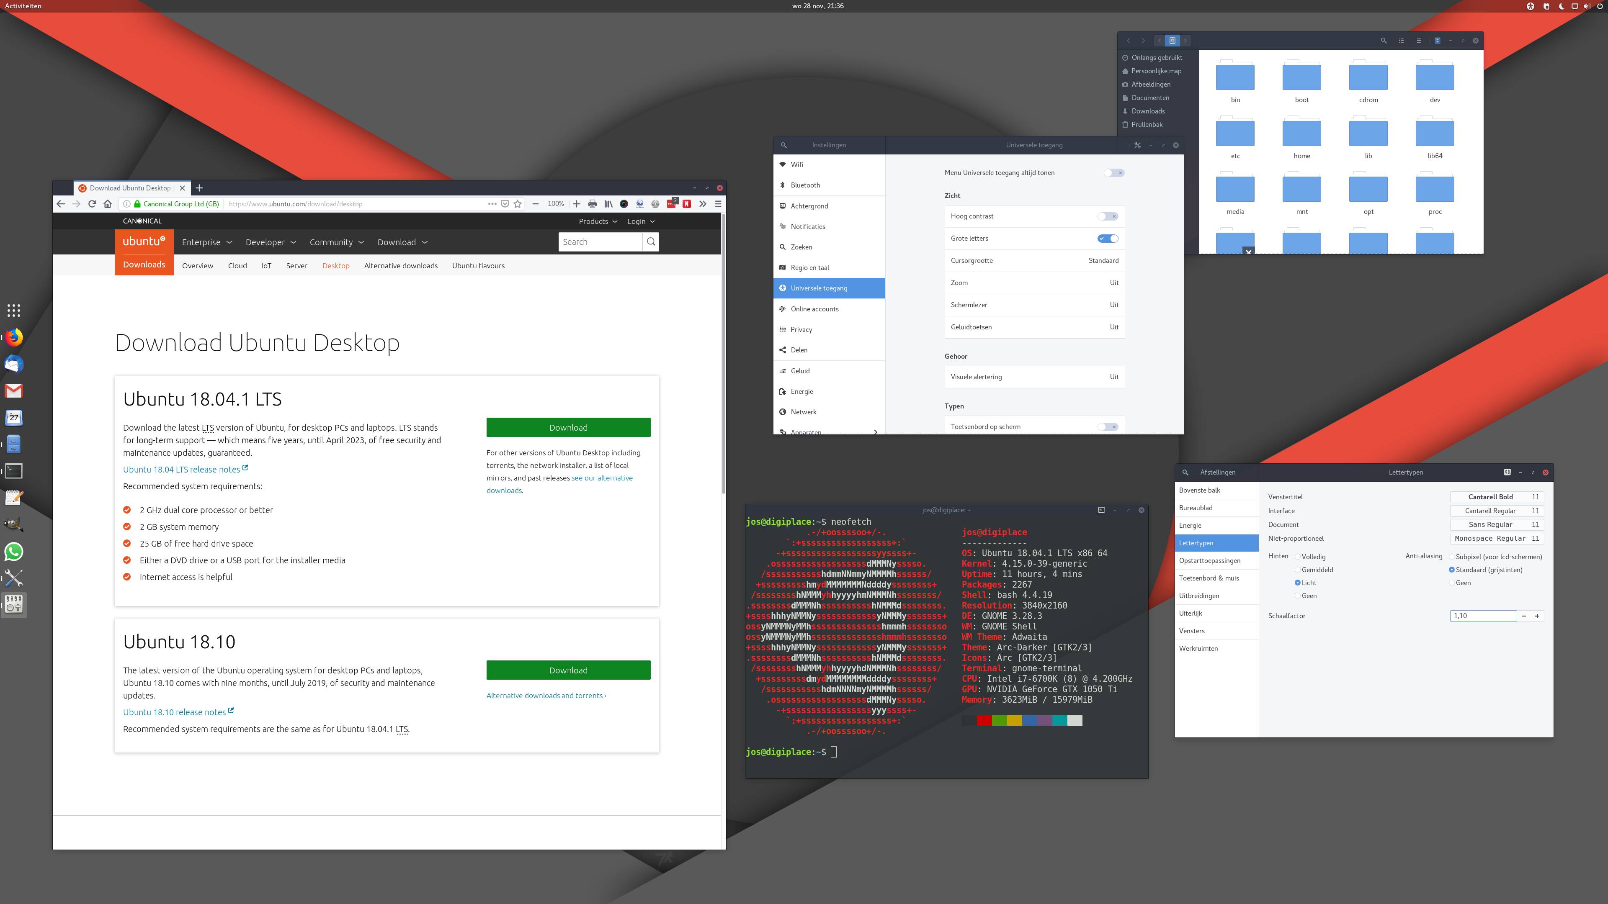
Task: Go to Firefox home page
Action: tap(108, 204)
